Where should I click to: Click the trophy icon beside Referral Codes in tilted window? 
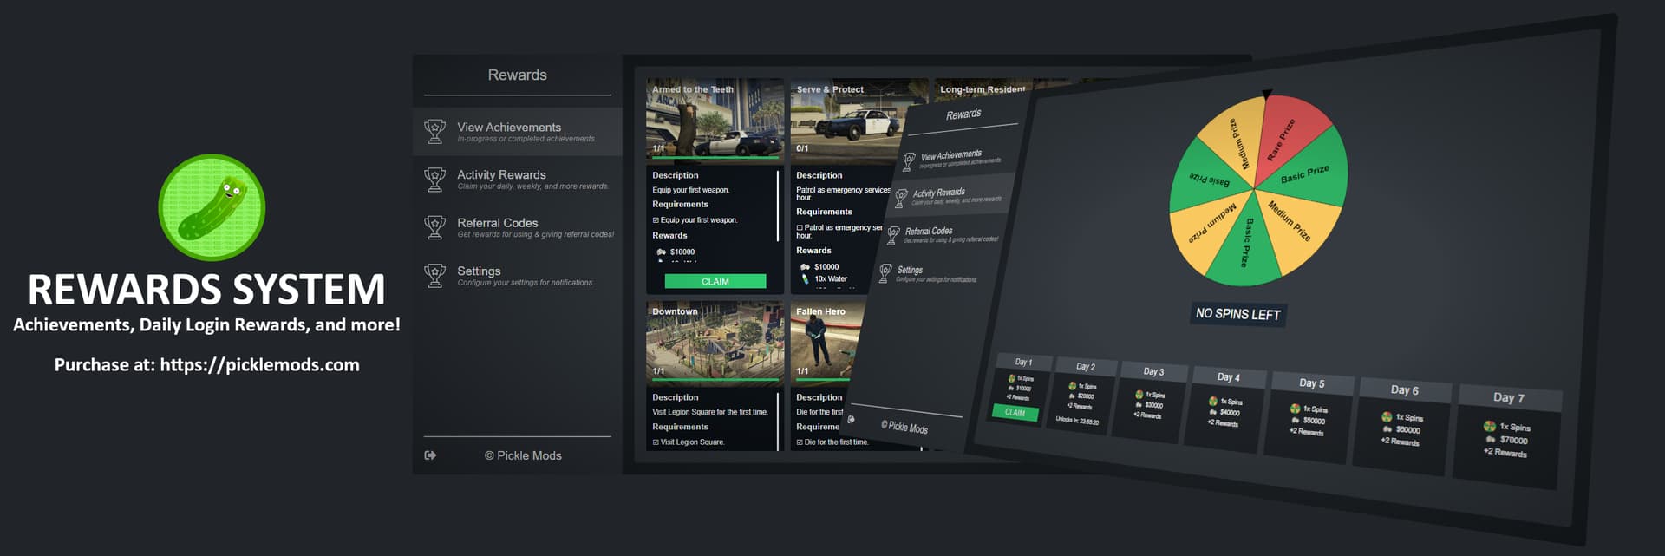coord(893,236)
